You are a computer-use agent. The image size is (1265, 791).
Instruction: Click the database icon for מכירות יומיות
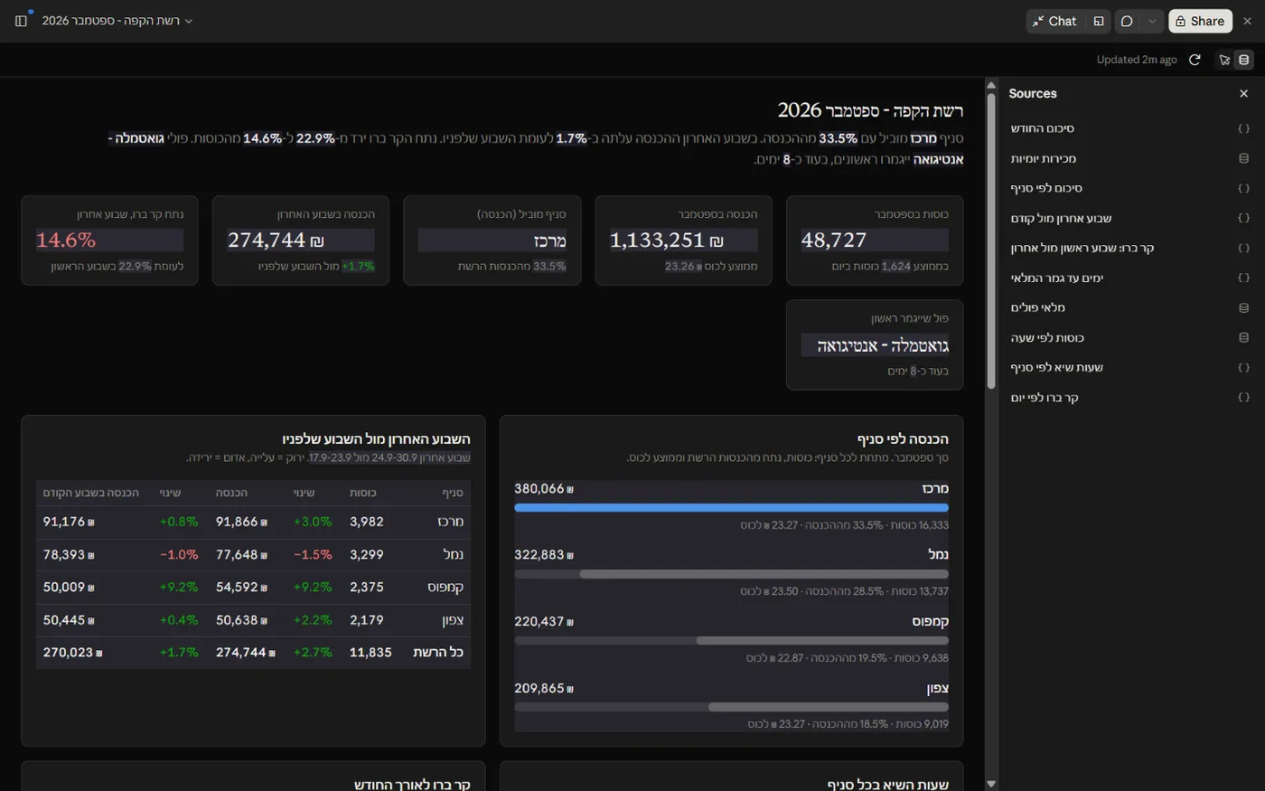tap(1243, 158)
